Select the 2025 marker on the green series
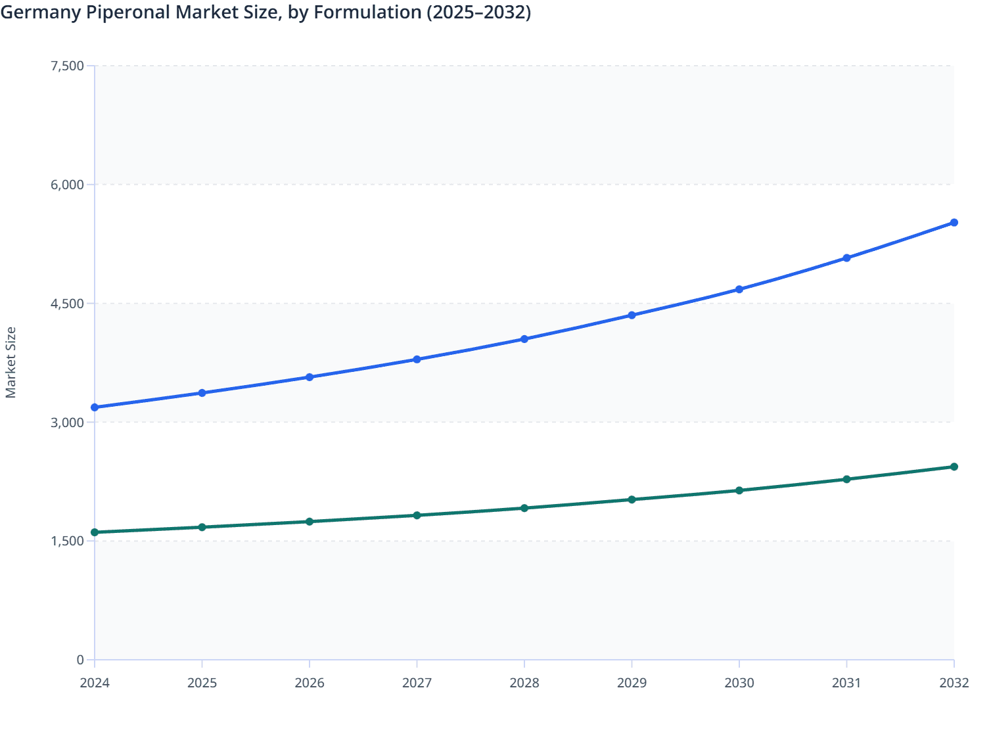The height and width of the screenshot is (736, 991). [x=202, y=526]
